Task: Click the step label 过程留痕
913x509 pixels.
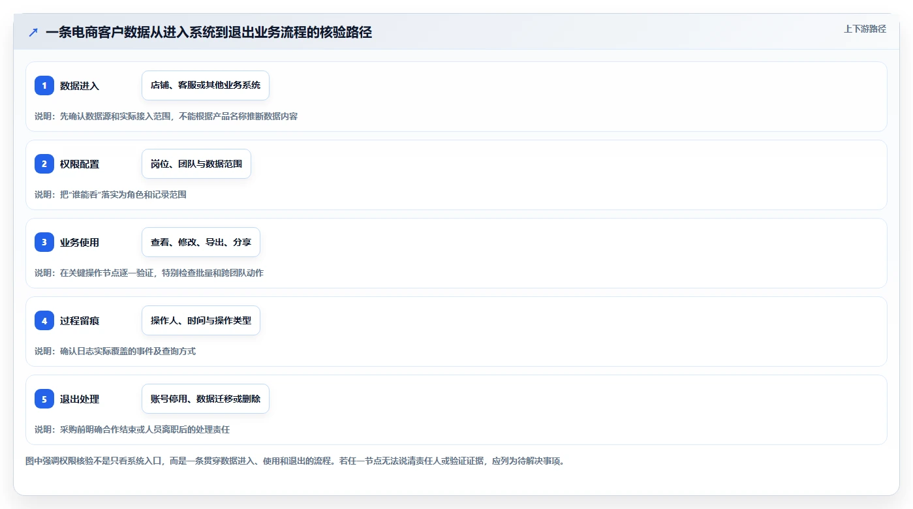Action: tap(80, 320)
